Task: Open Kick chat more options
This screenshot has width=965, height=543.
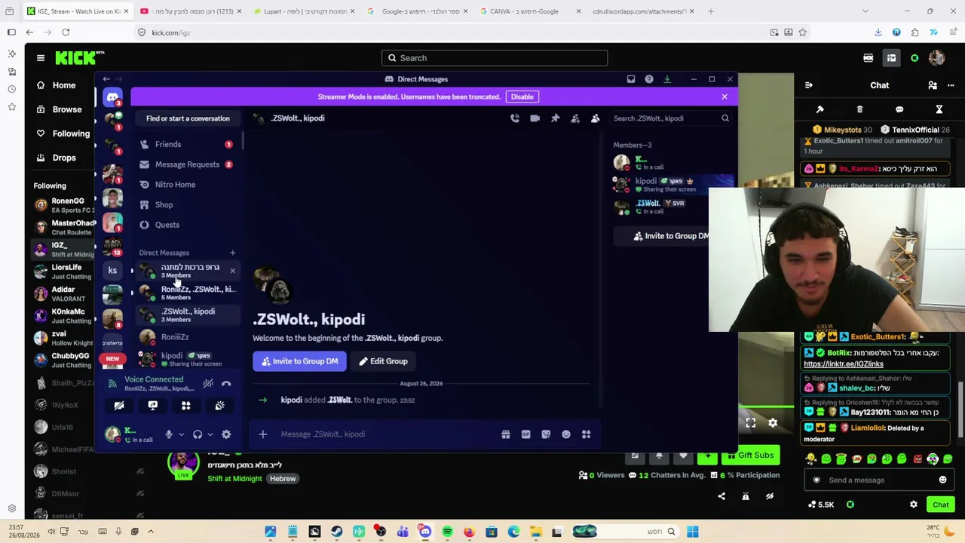Action: pos(951,85)
